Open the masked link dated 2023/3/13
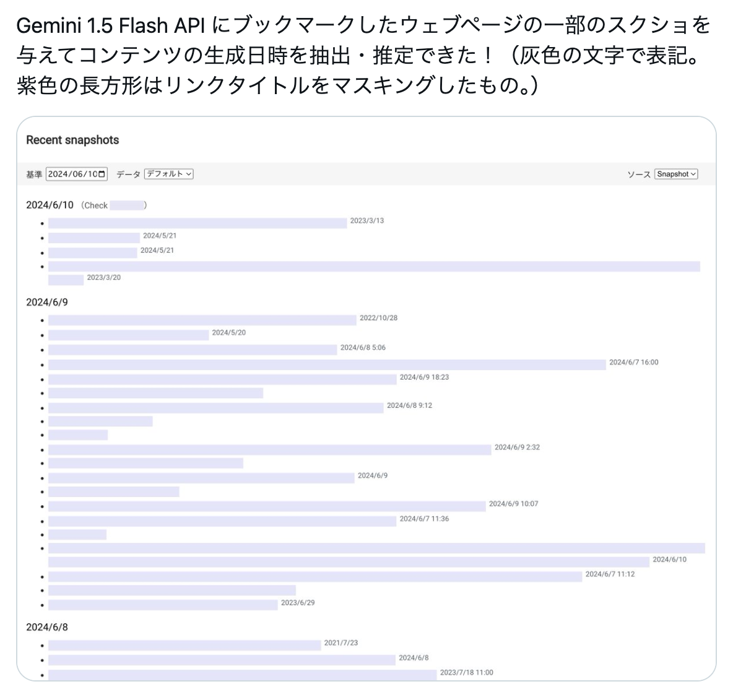 197,223
